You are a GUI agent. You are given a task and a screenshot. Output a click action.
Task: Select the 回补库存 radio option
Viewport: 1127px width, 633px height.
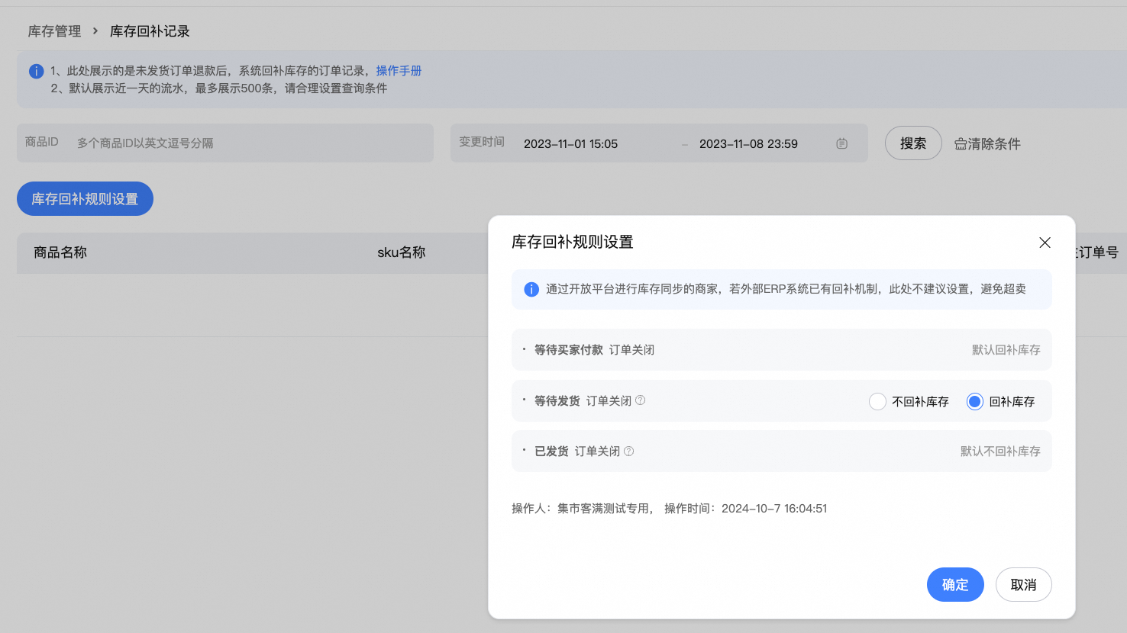[975, 402]
